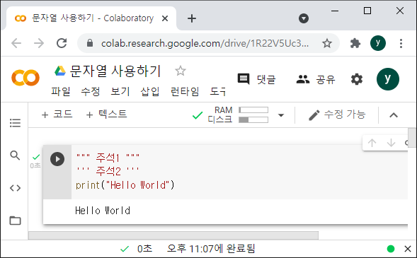This screenshot has width=417, height=258.
Task: Click the green run-success checkmark beside cell
Action: pos(36,157)
